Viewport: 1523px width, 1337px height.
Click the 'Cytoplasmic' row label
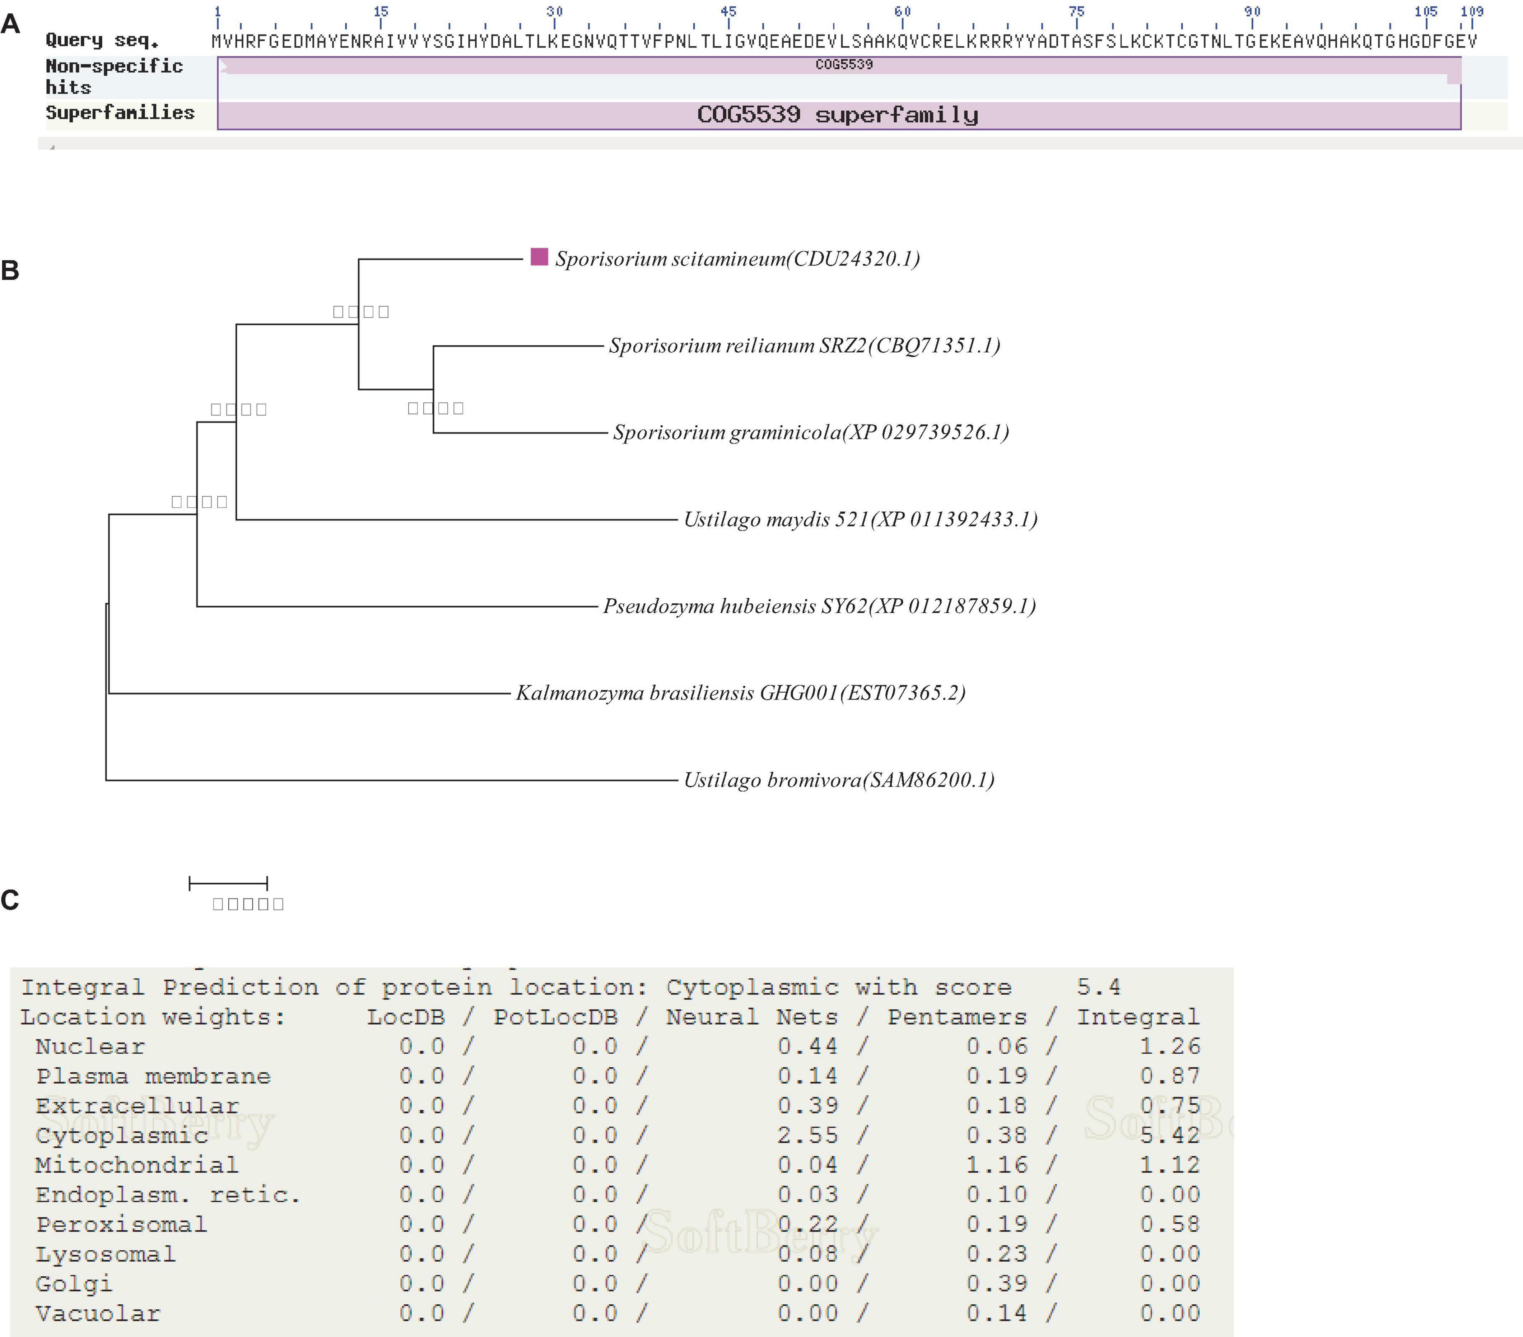[121, 1136]
